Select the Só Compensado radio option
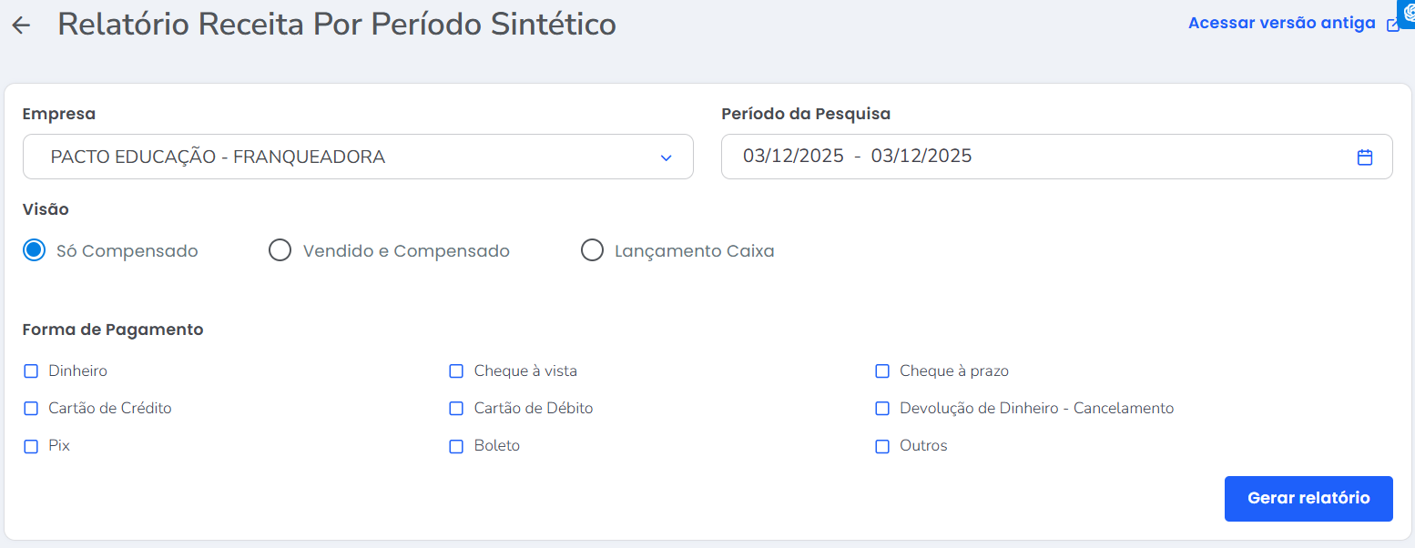1415x548 pixels. coord(35,250)
